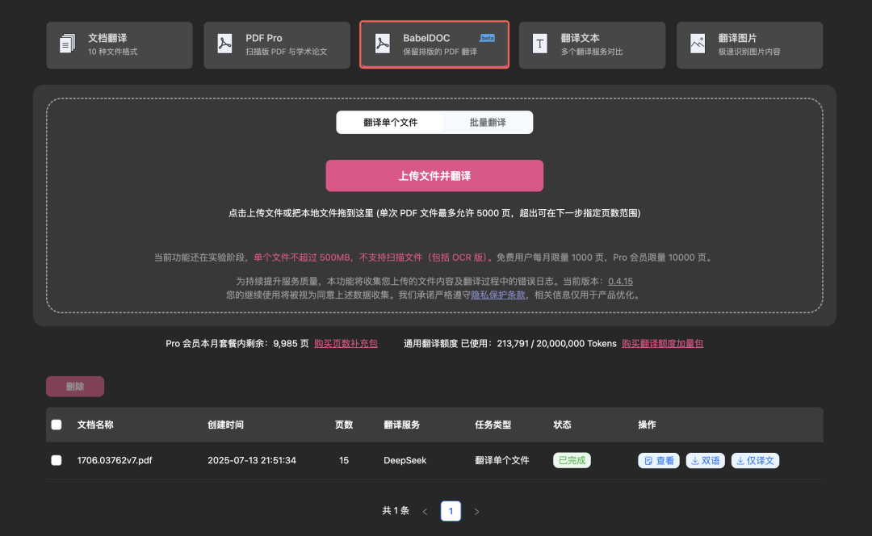Open PDF Pro via its PDF icon

(x=224, y=44)
